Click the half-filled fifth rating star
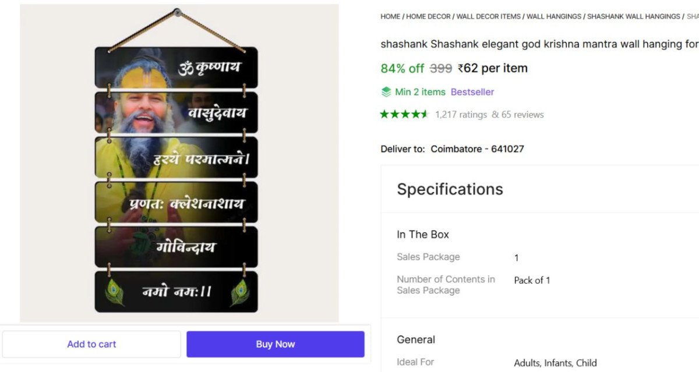This screenshot has height=372, width=699. point(424,114)
